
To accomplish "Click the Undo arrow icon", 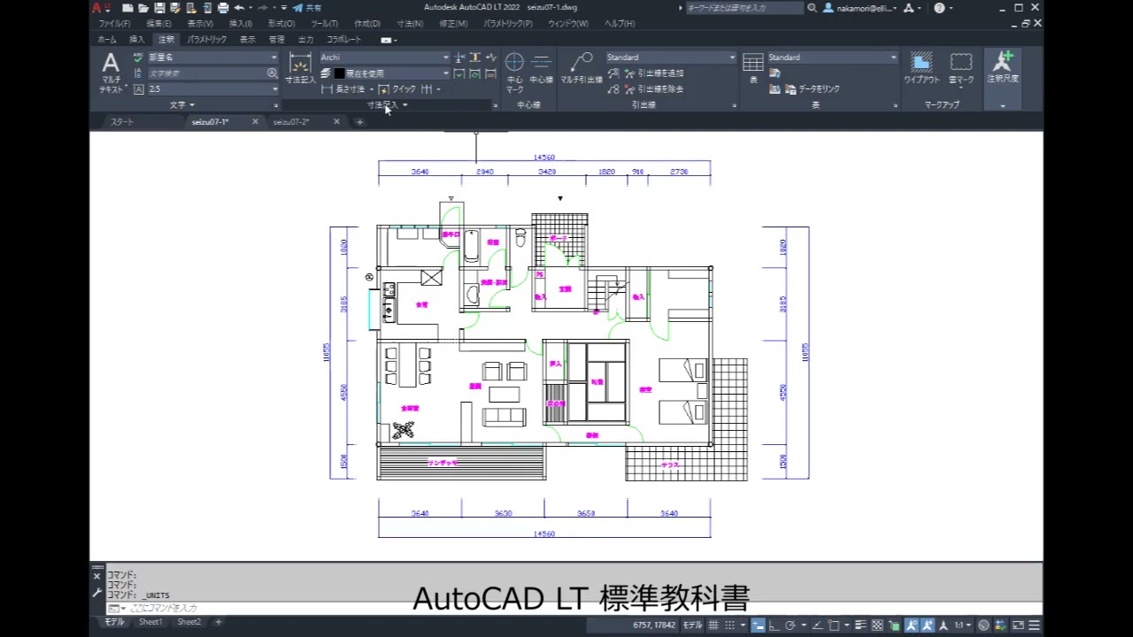I will [x=239, y=8].
